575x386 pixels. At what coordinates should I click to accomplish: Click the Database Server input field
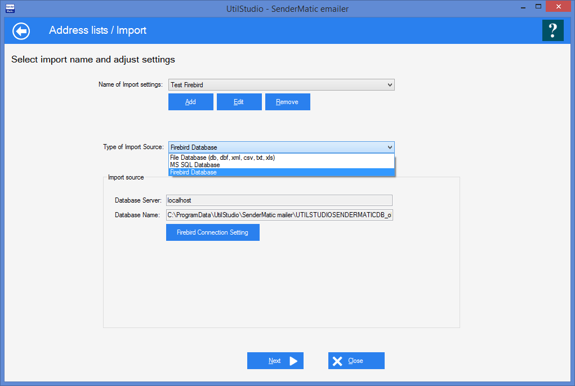click(x=279, y=200)
